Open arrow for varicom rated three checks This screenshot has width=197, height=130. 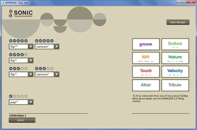56,75
